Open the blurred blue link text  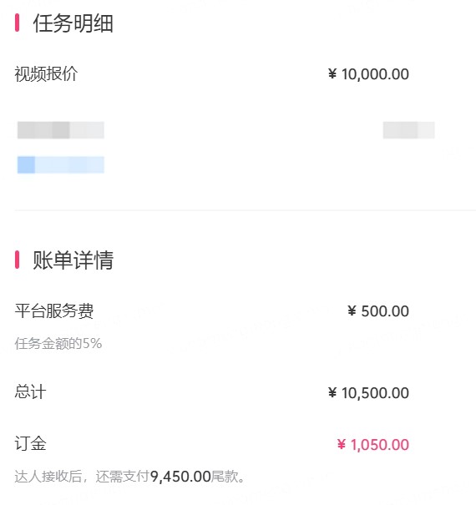(61, 165)
